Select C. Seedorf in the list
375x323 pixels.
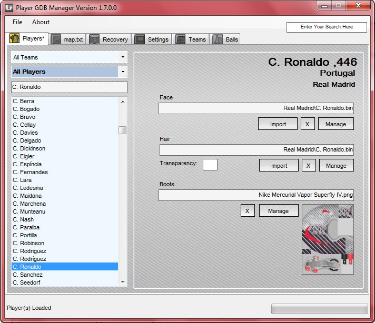65,282
